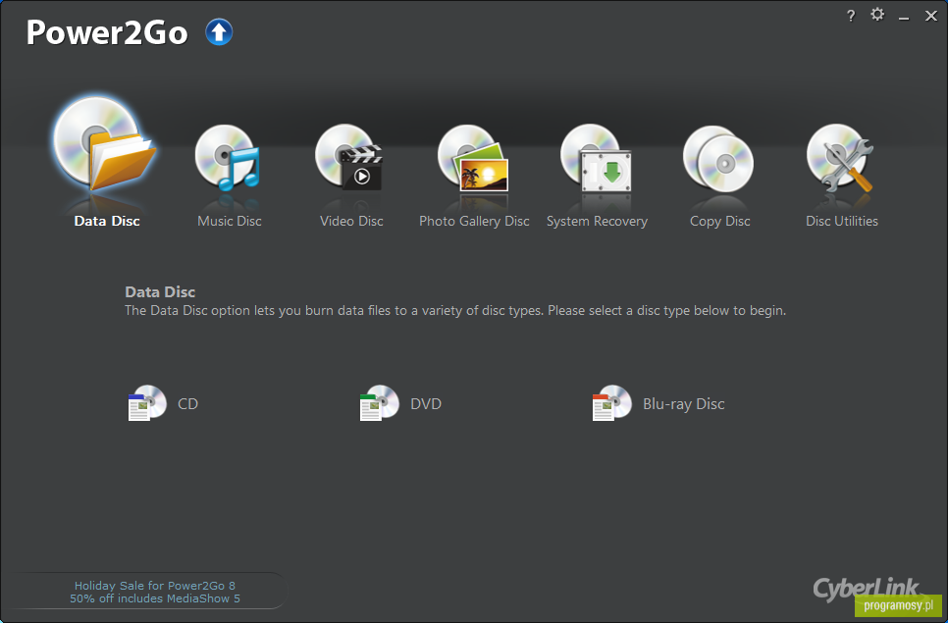
Task: Switch to the Music Disc label
Action: pos(229,221)
